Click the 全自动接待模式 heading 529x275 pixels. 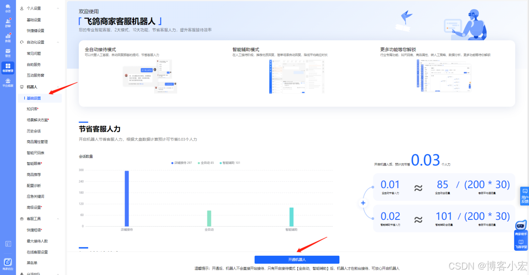click(x=100, y=49)
